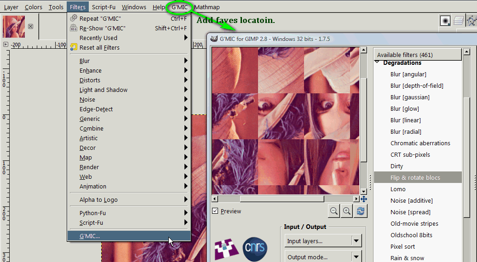
Task: Click the Reset all Filters icon entry
Action: click(x=73, y=47)
